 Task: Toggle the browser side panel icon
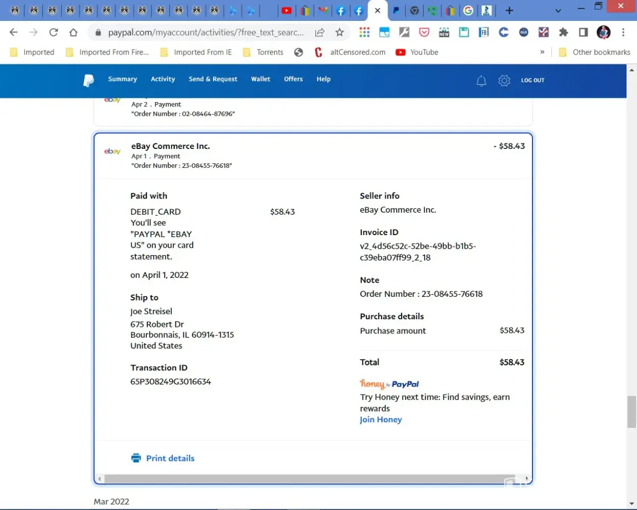tap(583, 33)
